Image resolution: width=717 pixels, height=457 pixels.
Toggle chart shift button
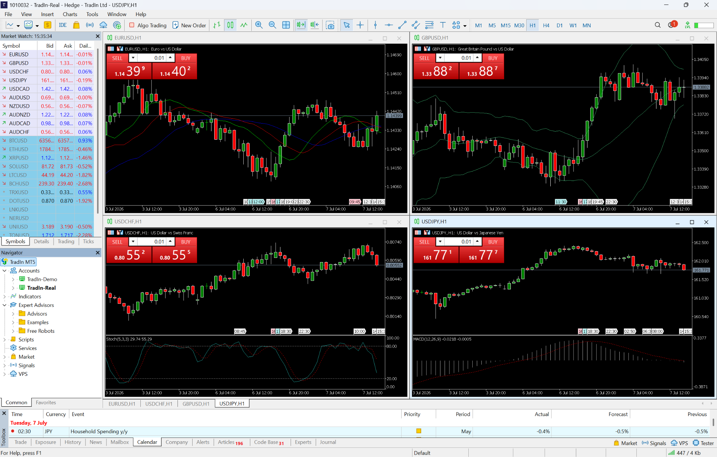[x=315, y=25]
